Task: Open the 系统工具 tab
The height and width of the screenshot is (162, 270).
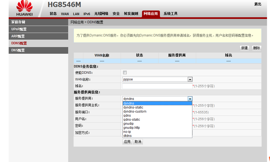Action: tap(170, 14)
